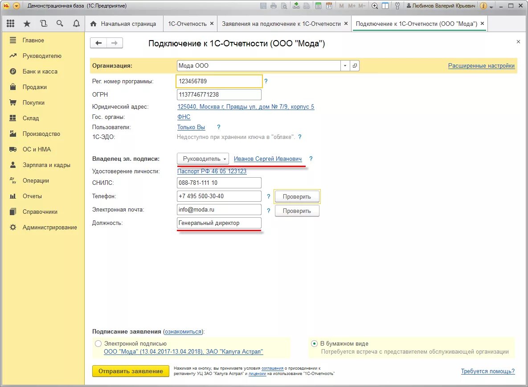Click the M- memory button
The image size is (528, 387).
362,6
